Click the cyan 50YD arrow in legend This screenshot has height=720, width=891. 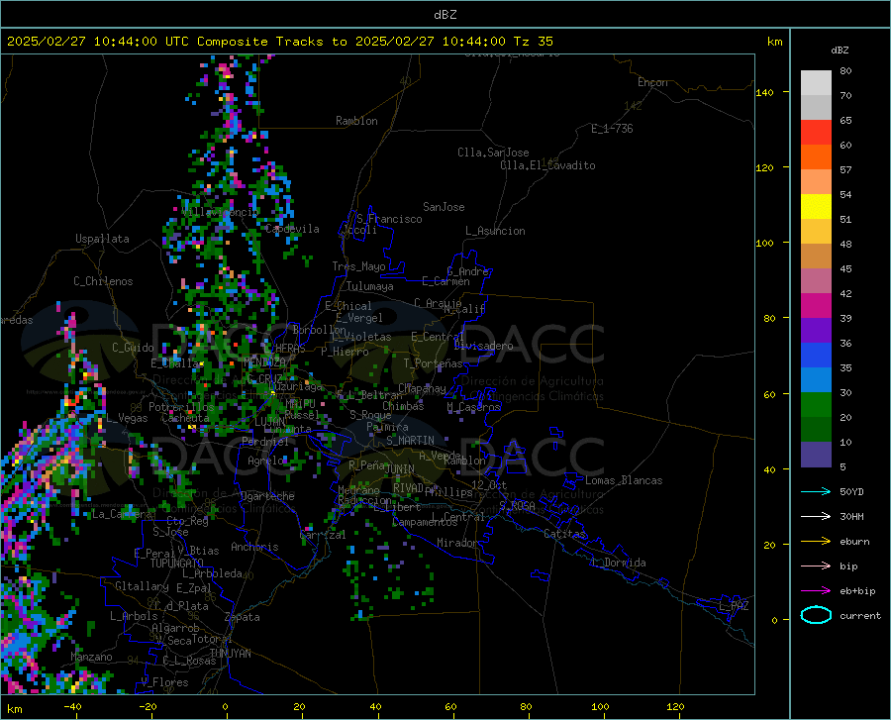[x=816, y=491]
